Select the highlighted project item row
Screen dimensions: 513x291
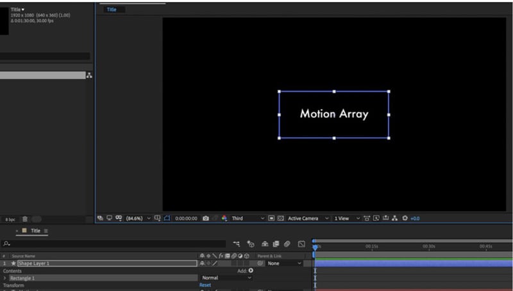tap(42, 75)
